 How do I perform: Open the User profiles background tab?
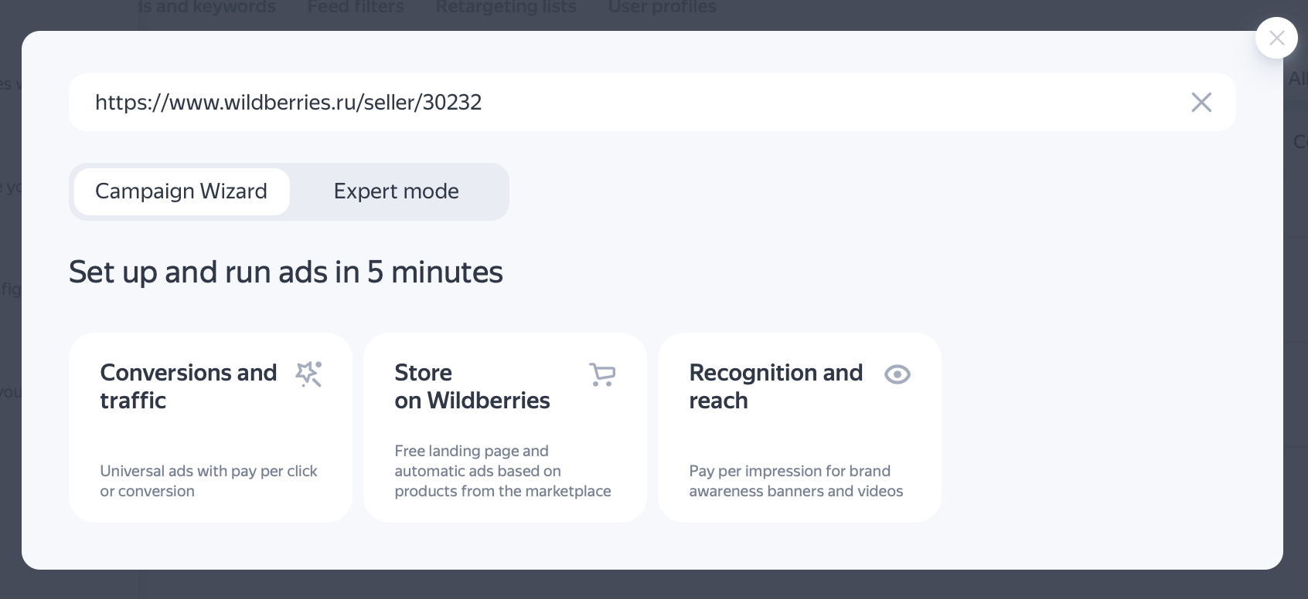(662, 8)
